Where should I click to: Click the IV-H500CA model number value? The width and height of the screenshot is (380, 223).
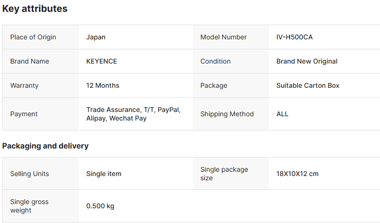[294, 37]
